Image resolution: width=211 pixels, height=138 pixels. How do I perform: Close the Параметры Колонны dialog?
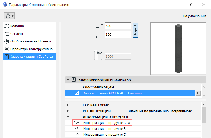pyautogui.click(x=204, y=4)
